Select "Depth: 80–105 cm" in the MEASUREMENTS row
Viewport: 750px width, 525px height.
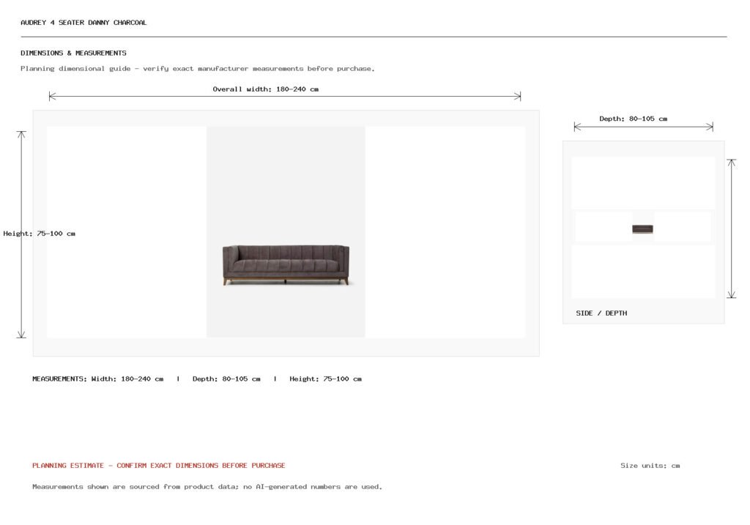pos(226,379)
